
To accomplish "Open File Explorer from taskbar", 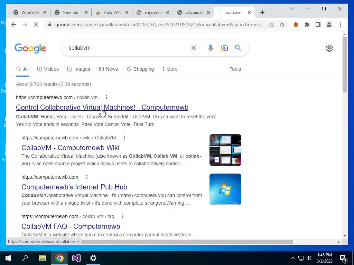I will (42, 258).
